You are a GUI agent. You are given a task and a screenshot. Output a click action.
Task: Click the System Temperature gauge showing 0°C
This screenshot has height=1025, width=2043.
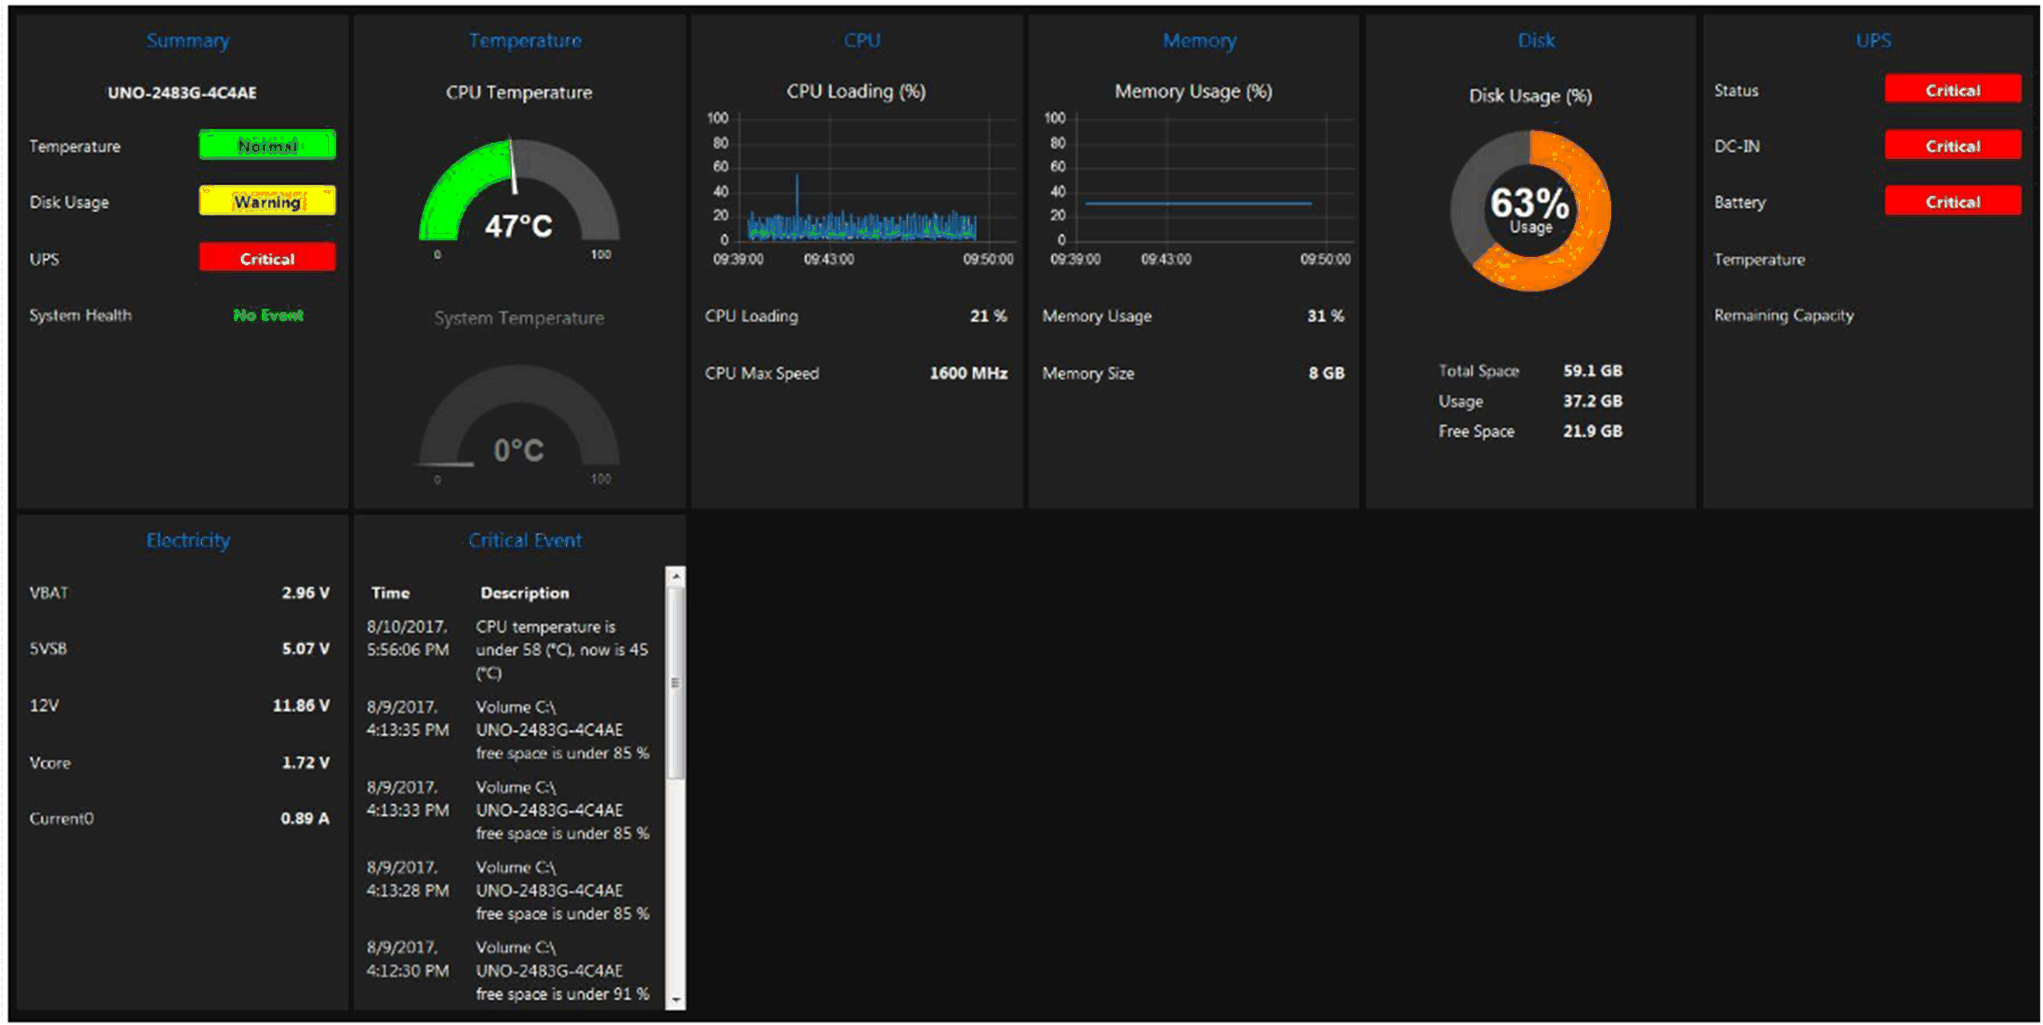click(x=519, y=421)
